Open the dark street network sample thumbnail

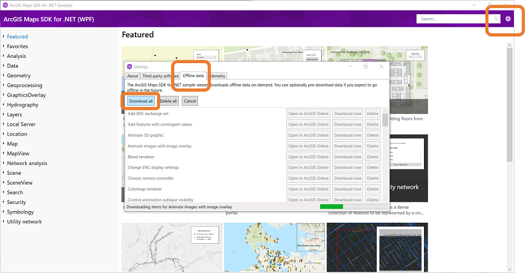377,247
